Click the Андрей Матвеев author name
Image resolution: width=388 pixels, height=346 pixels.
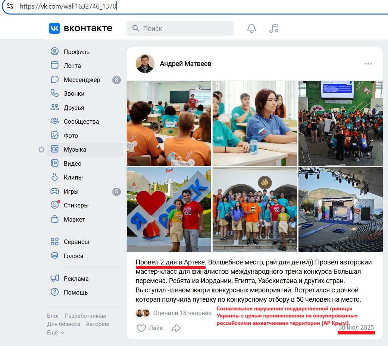185,64
